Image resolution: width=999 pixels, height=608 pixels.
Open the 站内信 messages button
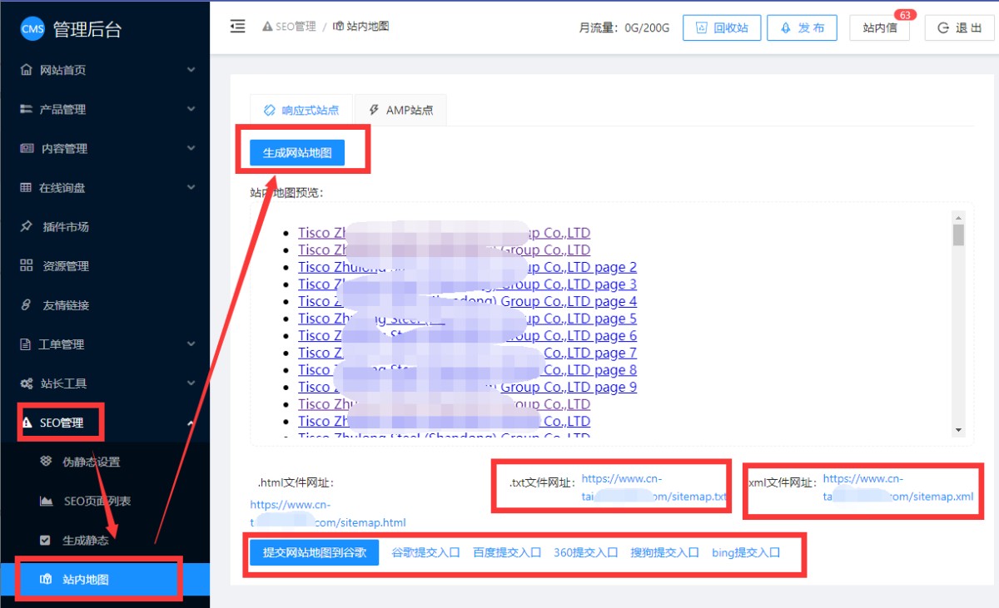tap(879, 27)
